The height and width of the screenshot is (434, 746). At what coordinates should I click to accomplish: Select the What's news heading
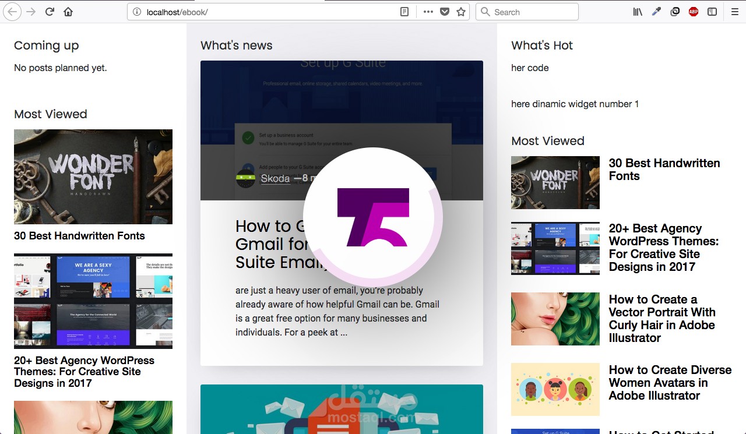click(236, 45)
